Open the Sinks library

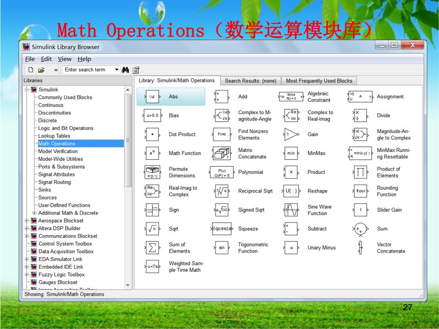pyautogui.click(x=45, y=190)
